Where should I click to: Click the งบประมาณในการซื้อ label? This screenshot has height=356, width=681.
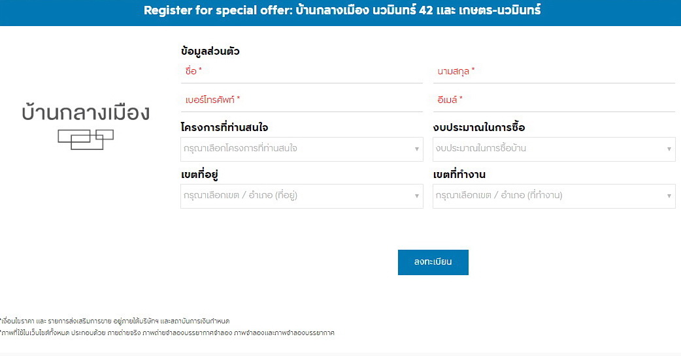coord(479,127)
